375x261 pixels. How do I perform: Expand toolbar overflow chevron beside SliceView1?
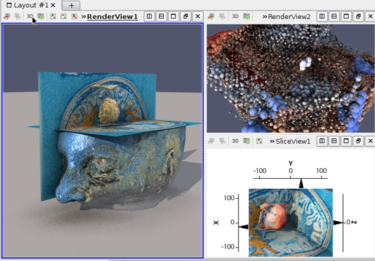(x=272, y=142)
